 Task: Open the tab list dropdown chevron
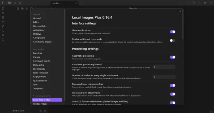pyautogui.click(x=189, y=3)
